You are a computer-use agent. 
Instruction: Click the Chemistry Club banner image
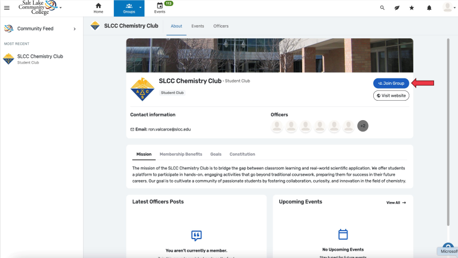pyautogui.click(x=269, y=55)
